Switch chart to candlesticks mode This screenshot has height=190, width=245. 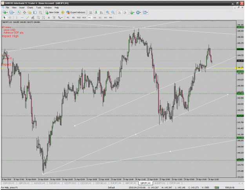coord(96,12)
